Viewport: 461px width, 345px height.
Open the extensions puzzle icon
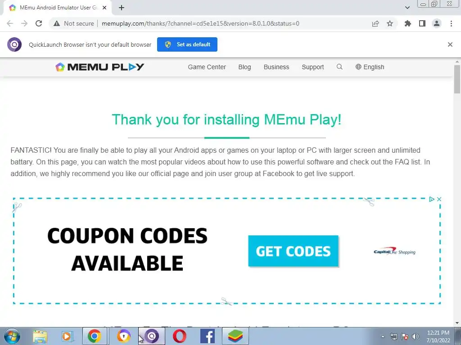(x=407, y=23)
